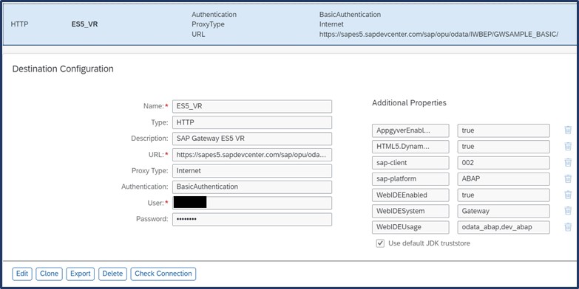The height and width of the screenshot is (289, 579).
Task: Click the true value of WebIDEEnabled
Action: click(x=504, y=195)
